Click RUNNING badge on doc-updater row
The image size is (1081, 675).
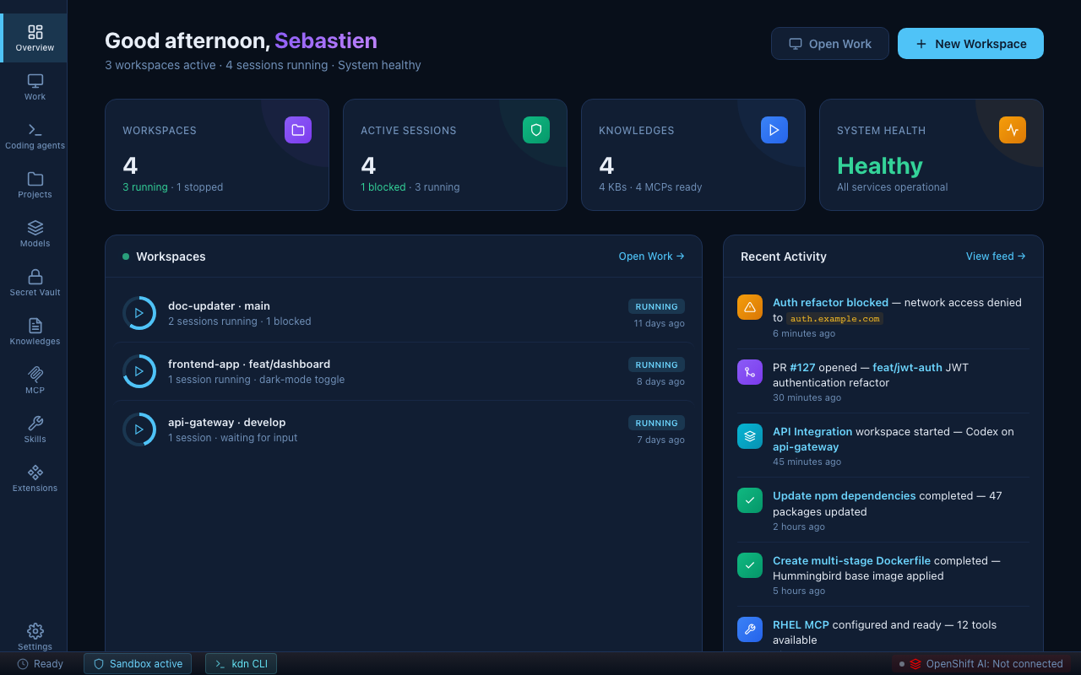656,306
